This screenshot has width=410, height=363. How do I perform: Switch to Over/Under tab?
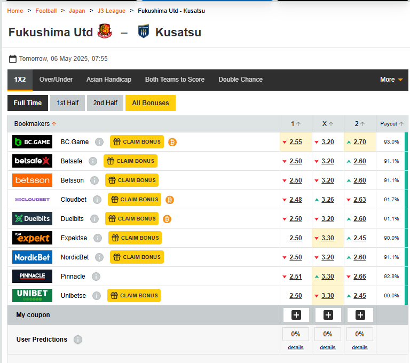[x=56, y=80]
